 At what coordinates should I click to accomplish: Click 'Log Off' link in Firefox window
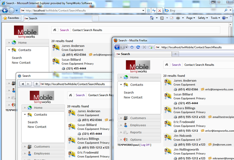146,145
